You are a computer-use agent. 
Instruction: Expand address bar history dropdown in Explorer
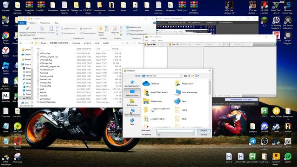123,43
